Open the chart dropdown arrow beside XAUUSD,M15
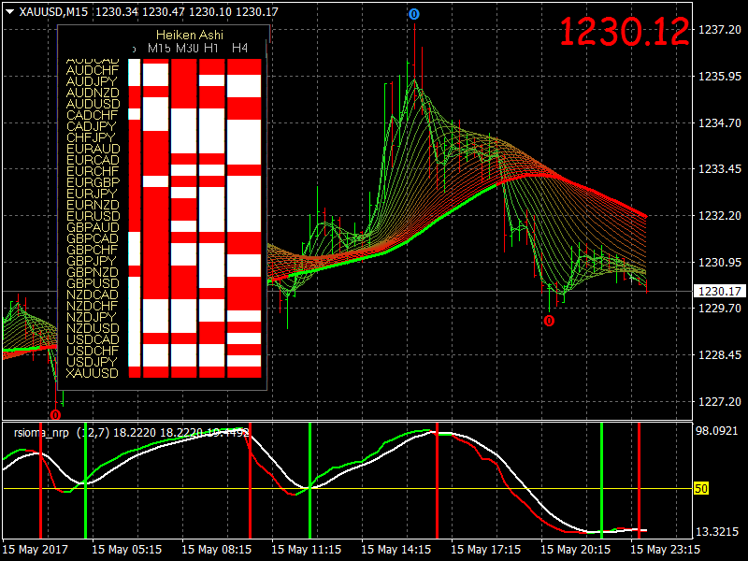The image size is (748, 561). coord(10,12)
